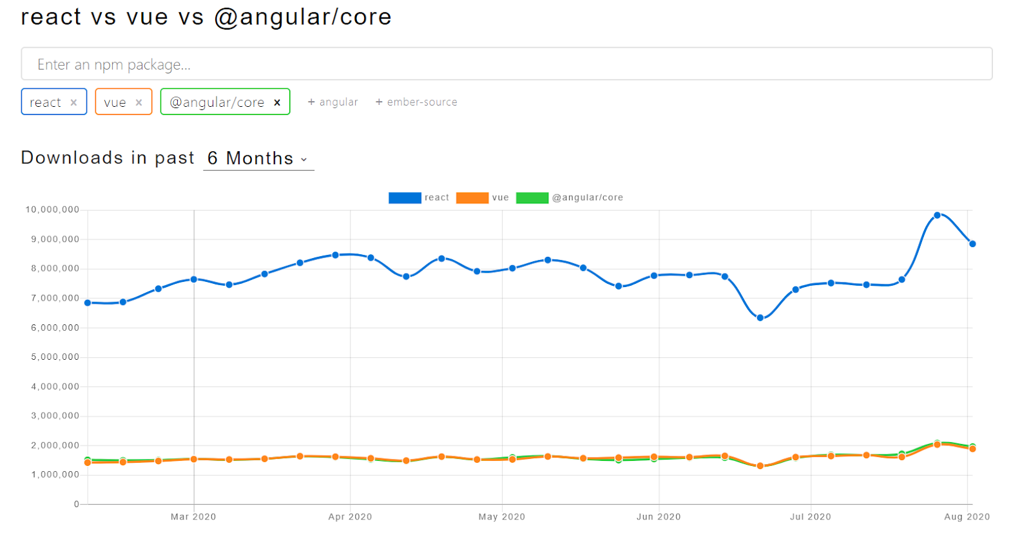Screen dimensions: 1031x540
Task: Click the 'Jul 2020' x-axis label
Action: 811,517
